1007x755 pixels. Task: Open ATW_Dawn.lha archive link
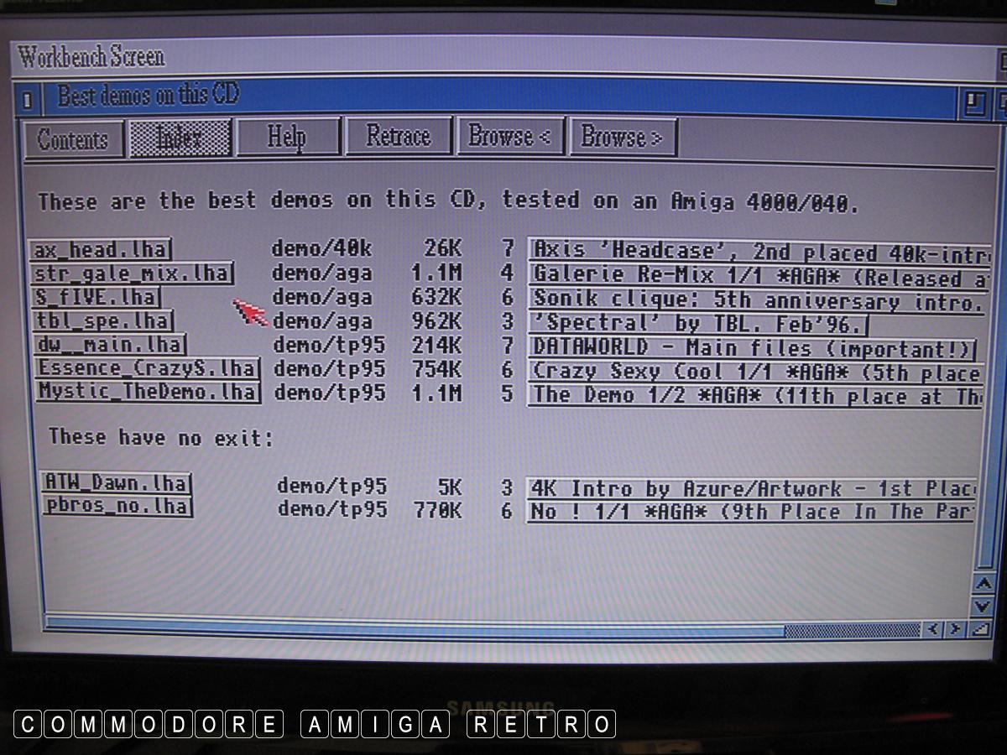coord(116,483)
